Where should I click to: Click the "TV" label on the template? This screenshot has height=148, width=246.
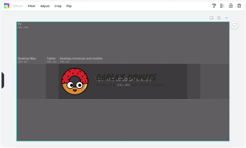coord(19,24)
